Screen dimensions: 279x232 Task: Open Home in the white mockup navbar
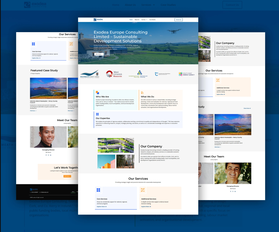coord(131,20)
